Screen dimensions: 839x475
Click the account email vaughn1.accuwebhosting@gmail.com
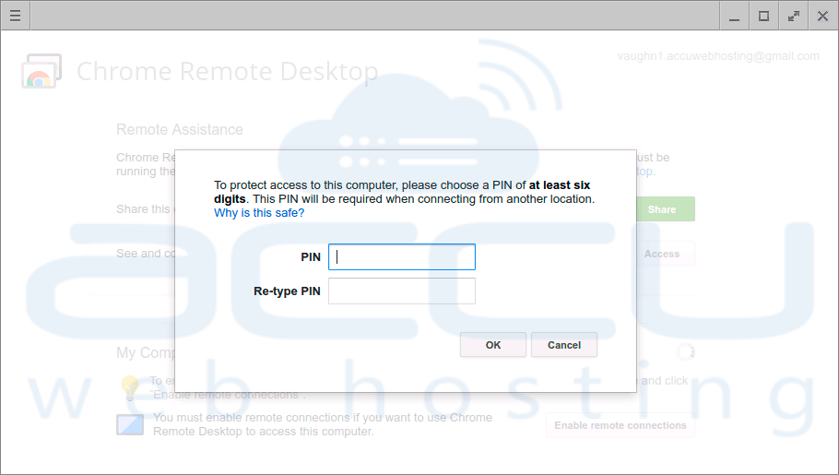click(718, 56)
